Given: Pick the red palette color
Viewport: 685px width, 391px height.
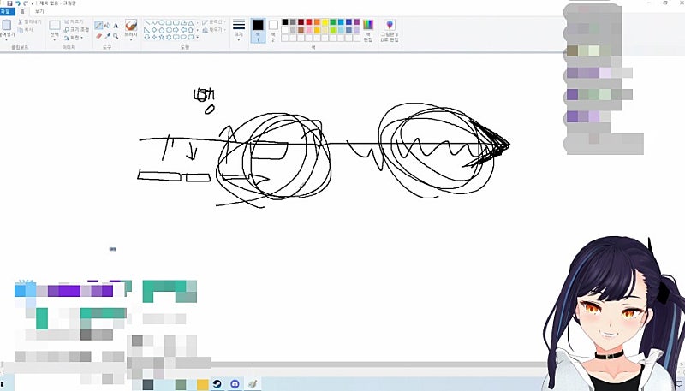Looking at the screenshot, I should [x=309, y=22].
